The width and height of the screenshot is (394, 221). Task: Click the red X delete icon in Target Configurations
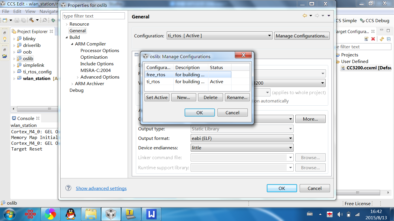click(373, 39)
